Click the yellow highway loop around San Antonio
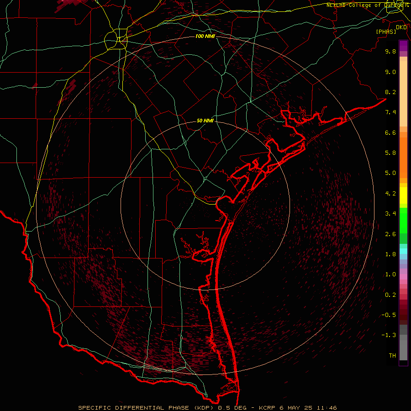 (116, 39)
